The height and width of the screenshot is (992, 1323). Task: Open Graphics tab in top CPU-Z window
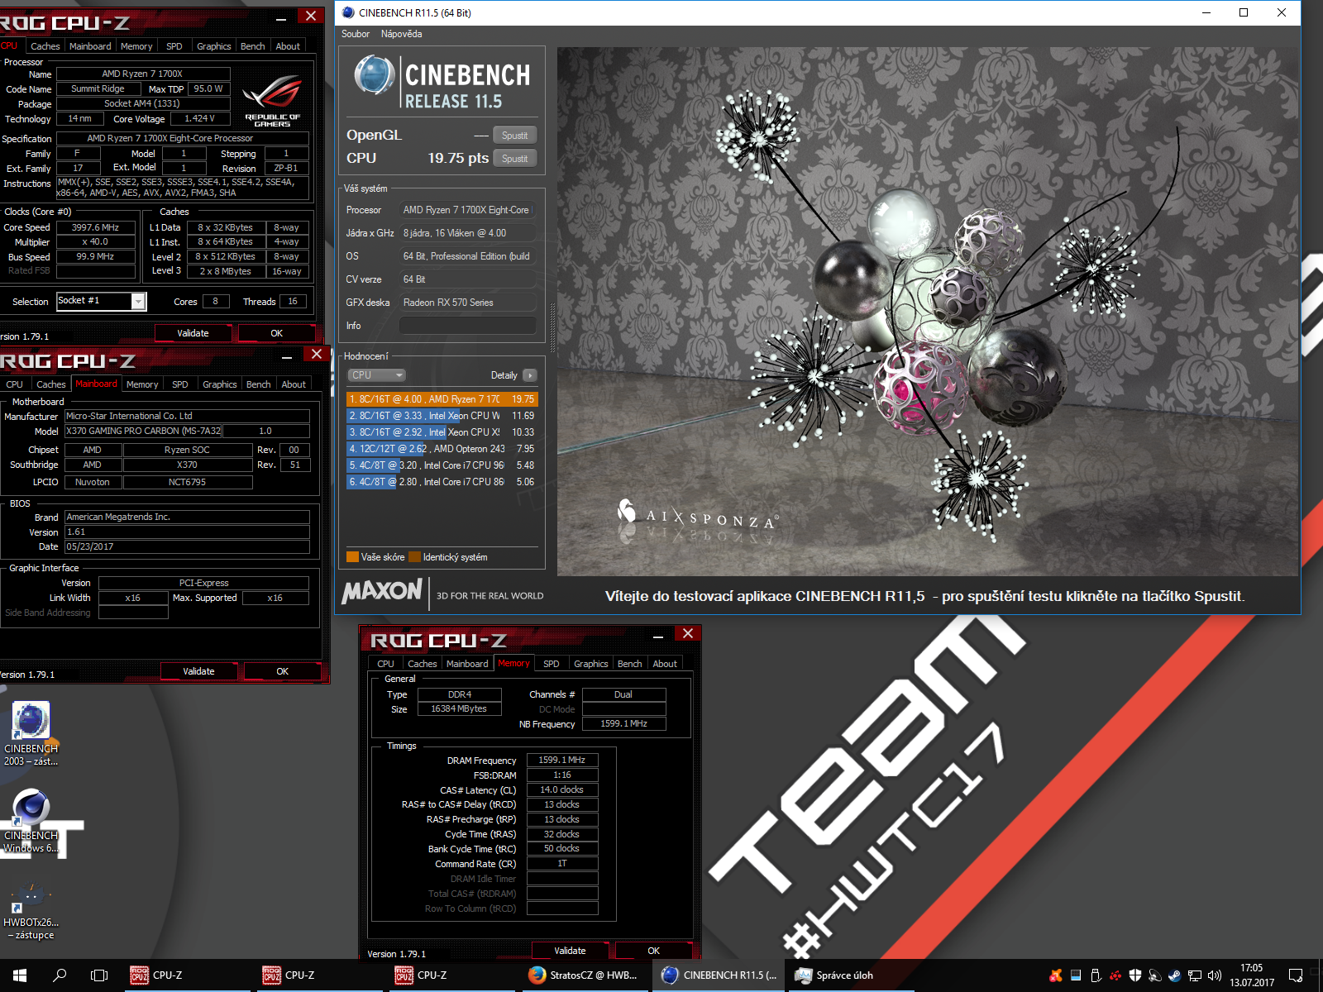(213, 46)
